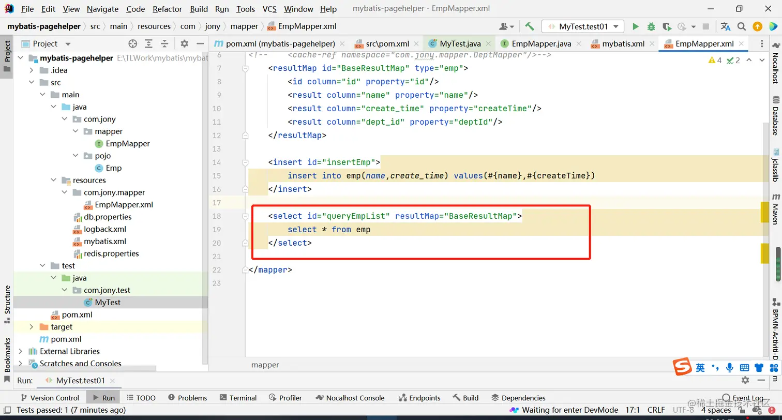Expand all nodes in the Project panel
782x420 pixels.
[x=148, y=44]
